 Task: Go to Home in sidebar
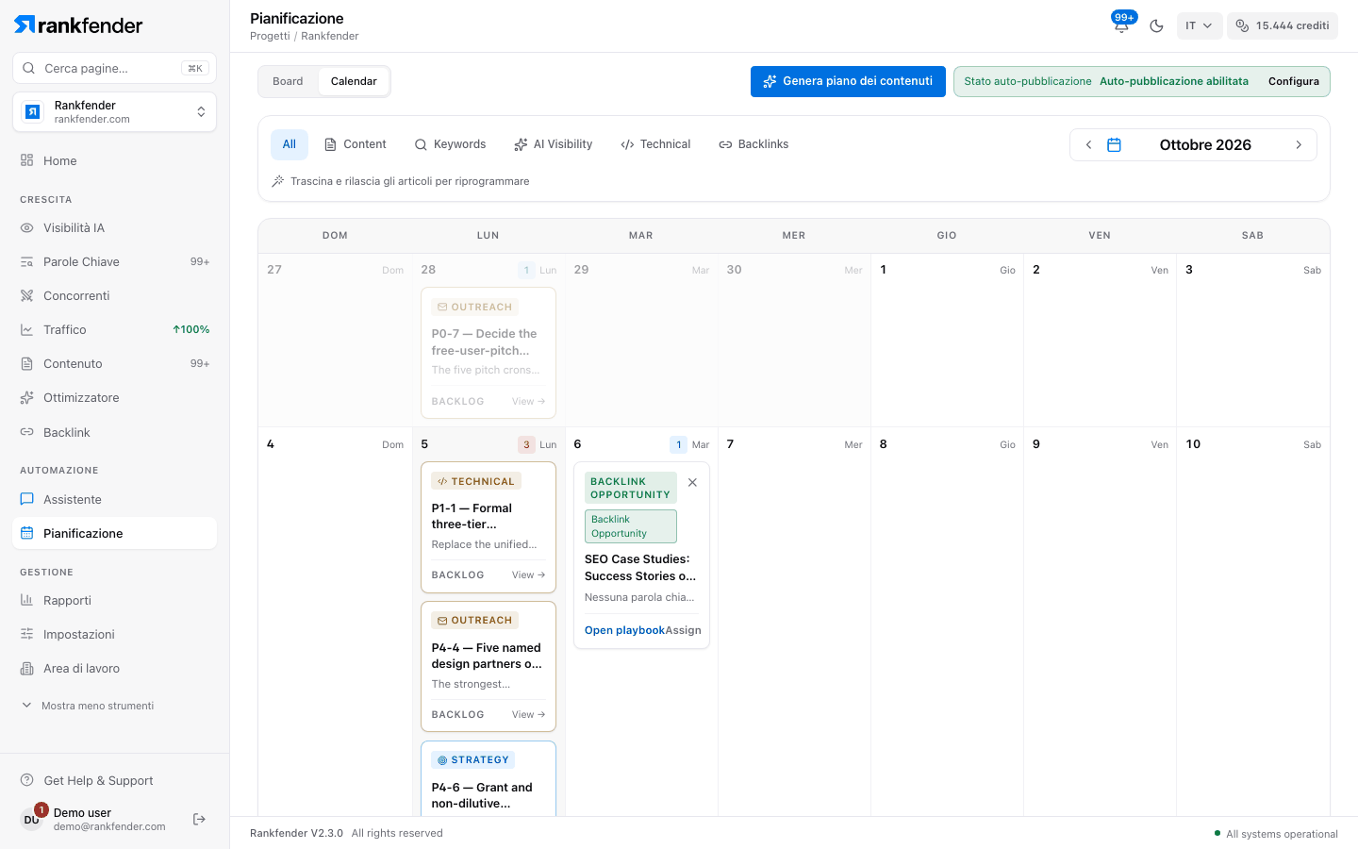point(114,160)
